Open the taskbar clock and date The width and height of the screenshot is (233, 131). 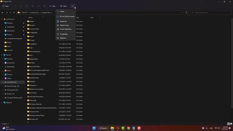[x=225, y=128]
